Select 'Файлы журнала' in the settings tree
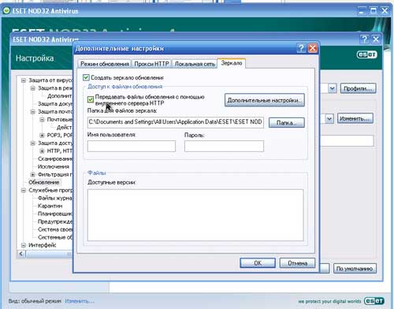The image size is (394, 309). [55, 198]
